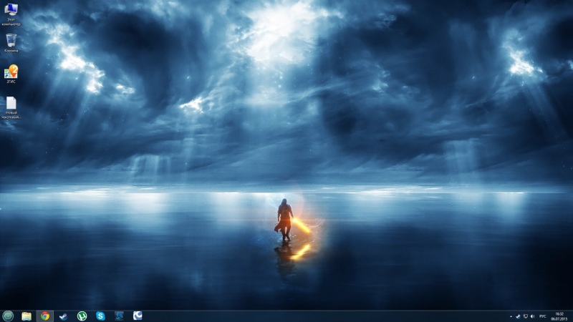Screen dimensions: 573x322
Task: Click the Steam icon in the system tray
Action: pyautogui.click(x=518, y=316)
